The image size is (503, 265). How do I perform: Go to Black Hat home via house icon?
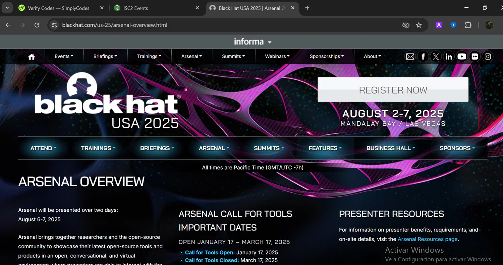pos(32,57)
